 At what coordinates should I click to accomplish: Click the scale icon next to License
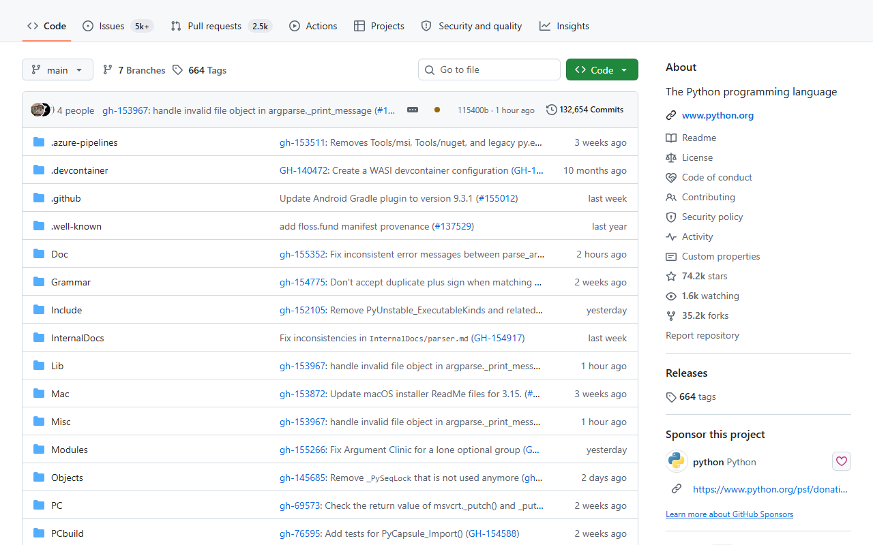(x=671, y=157)
